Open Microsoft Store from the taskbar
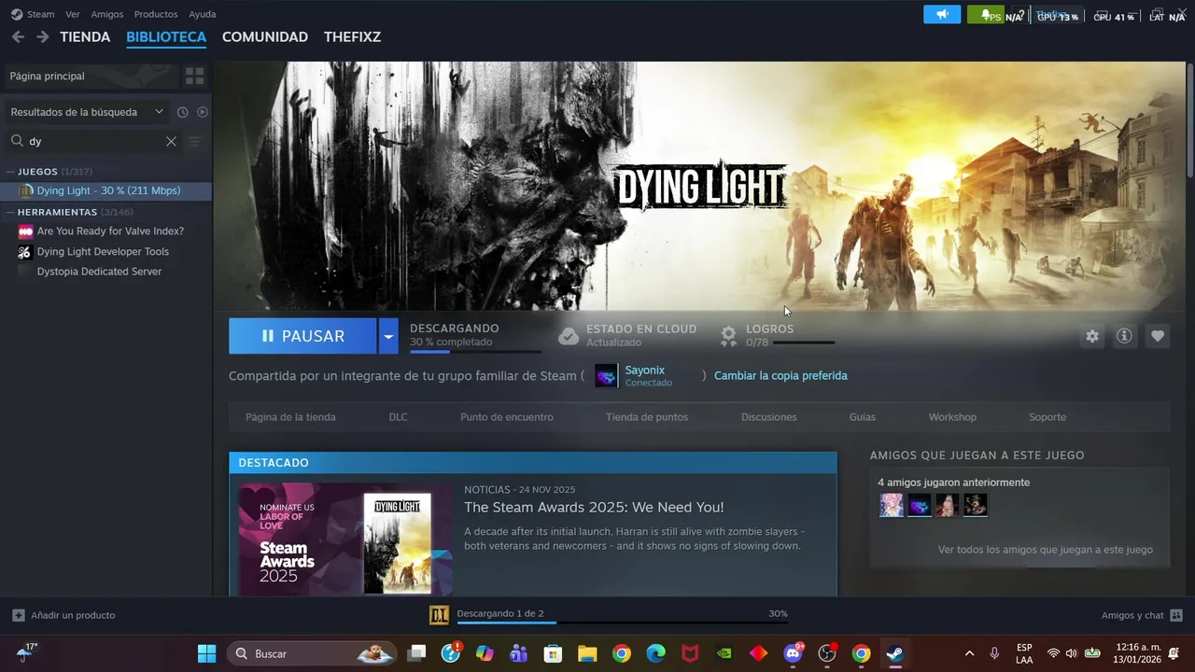1195x672 pixels. 553,653
